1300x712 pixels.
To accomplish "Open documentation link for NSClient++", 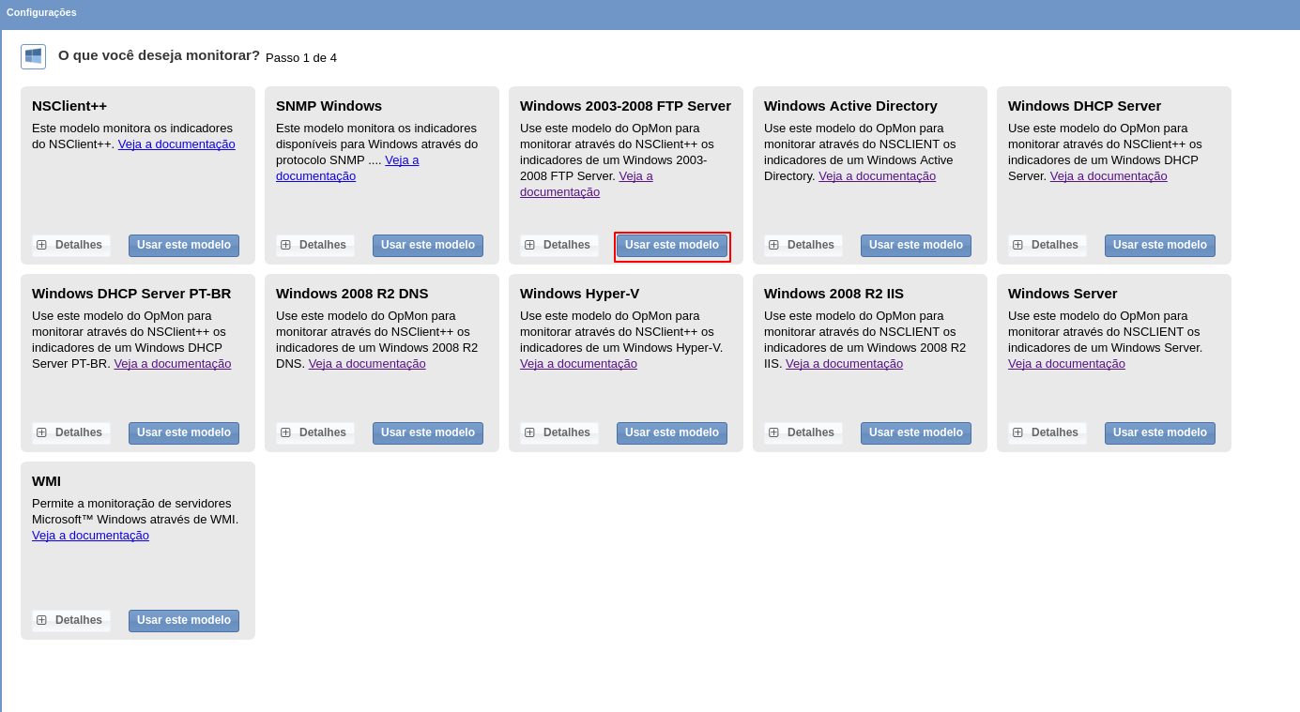I will pos(176,144).
